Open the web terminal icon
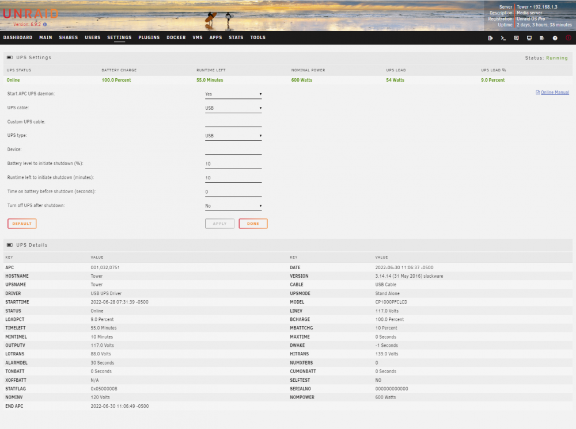The width and height of the screenshot is (576, 429). click(x=503, y=38)
